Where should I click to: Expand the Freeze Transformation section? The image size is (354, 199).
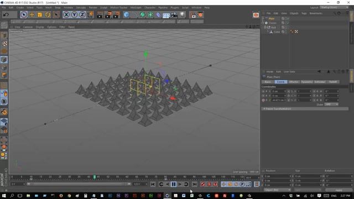pyautogui.click(x=305, y=109)
